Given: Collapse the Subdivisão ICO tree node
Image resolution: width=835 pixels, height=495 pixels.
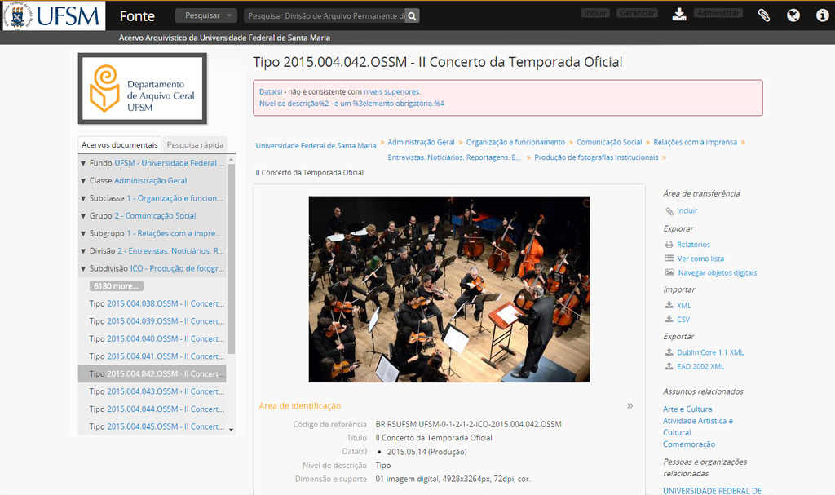Looking at the screenshot, I should click(x=83, y=268).
